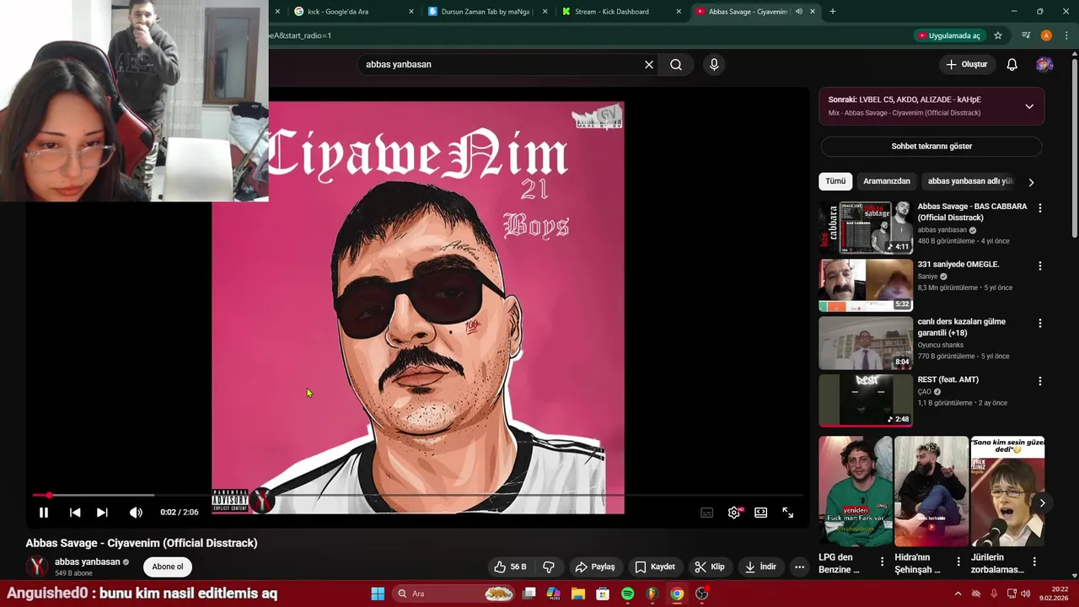Switch to theater mode

coord(761,513)
